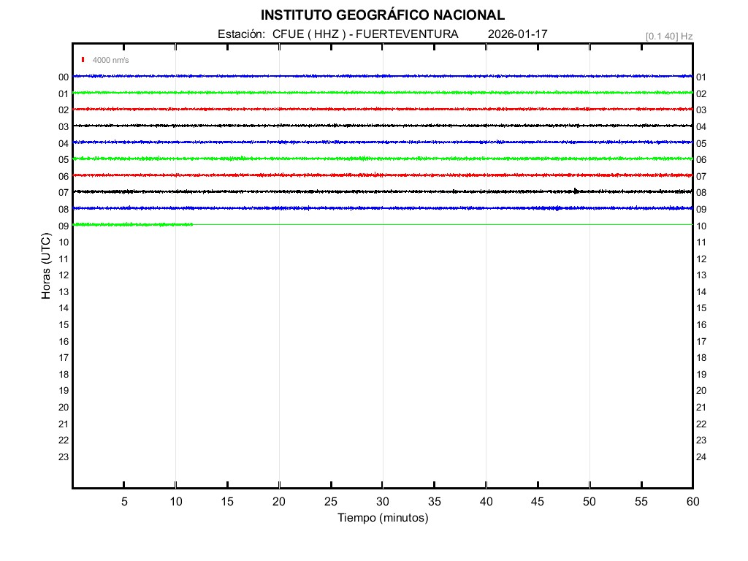The height and width of the screenshot is (561, 748).
Task: Click the FUERTEVENTURA location text
Action: 407,34
